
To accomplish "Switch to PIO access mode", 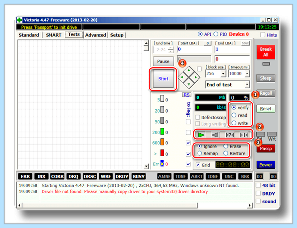I will pos(220,34).
